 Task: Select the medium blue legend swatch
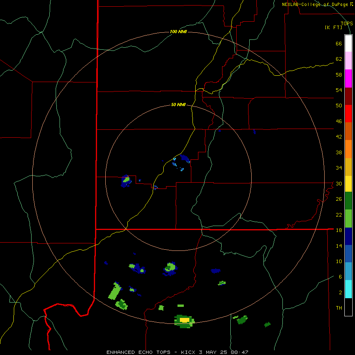(348, 253)
